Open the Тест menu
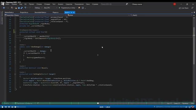Screen dimensions: 196x110 point(54,4)
